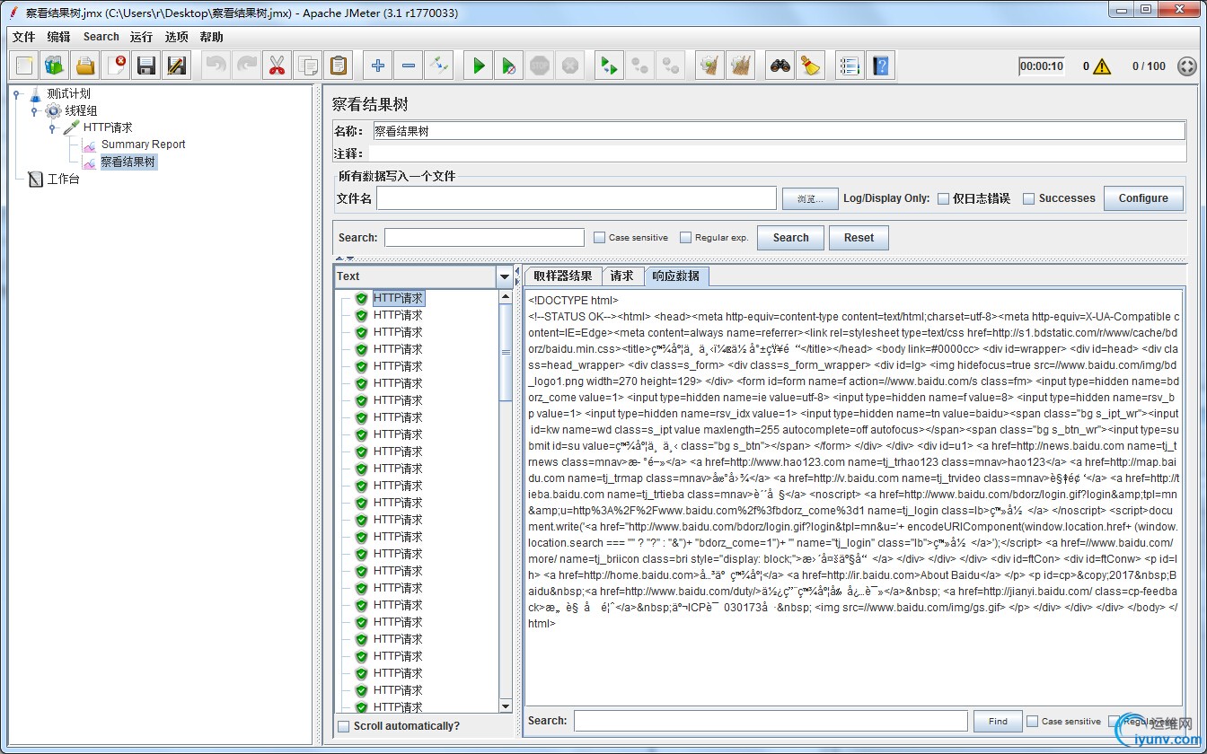This screenshot has width=1207, height=754.
Task: Click results list scrollbar down arrow
Action: [506, 706]
